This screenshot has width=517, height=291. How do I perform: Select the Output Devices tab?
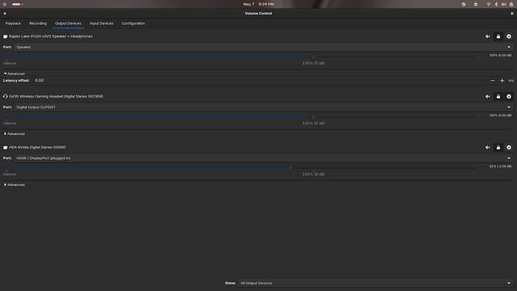68,23
